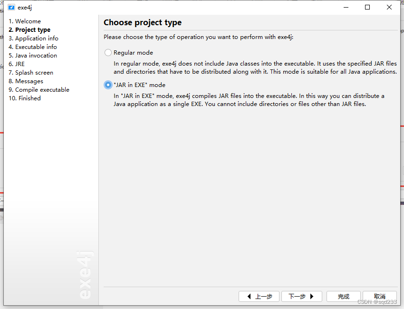
Task: Click the exe4j title bar app icon
Action: (x=11, y=8)
